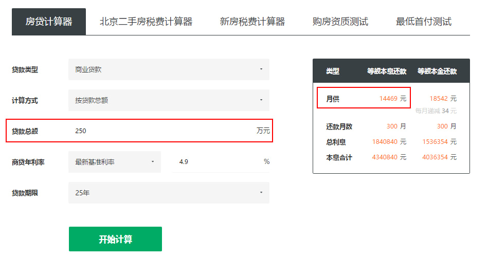Viewport: 488px width, 257px height.
Task: Expand the 最新基准利率 rate dropdown
Action: [115, 162]
